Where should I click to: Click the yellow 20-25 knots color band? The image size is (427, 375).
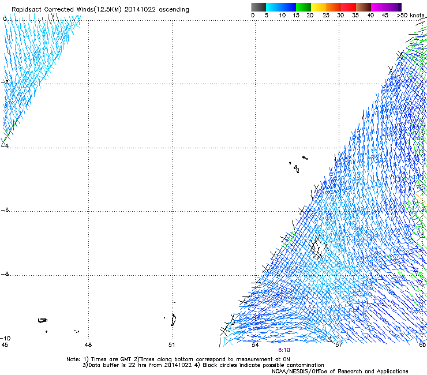pos(319,7)
